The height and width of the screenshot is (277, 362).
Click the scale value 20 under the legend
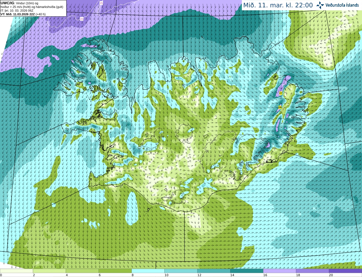[331, 275]
